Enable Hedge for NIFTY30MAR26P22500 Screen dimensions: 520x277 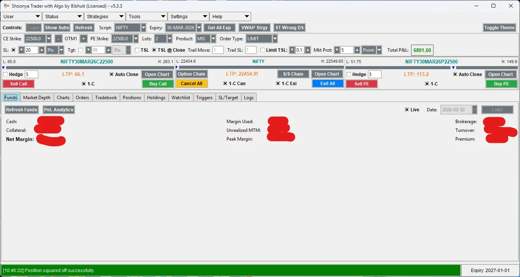[349, 74]
